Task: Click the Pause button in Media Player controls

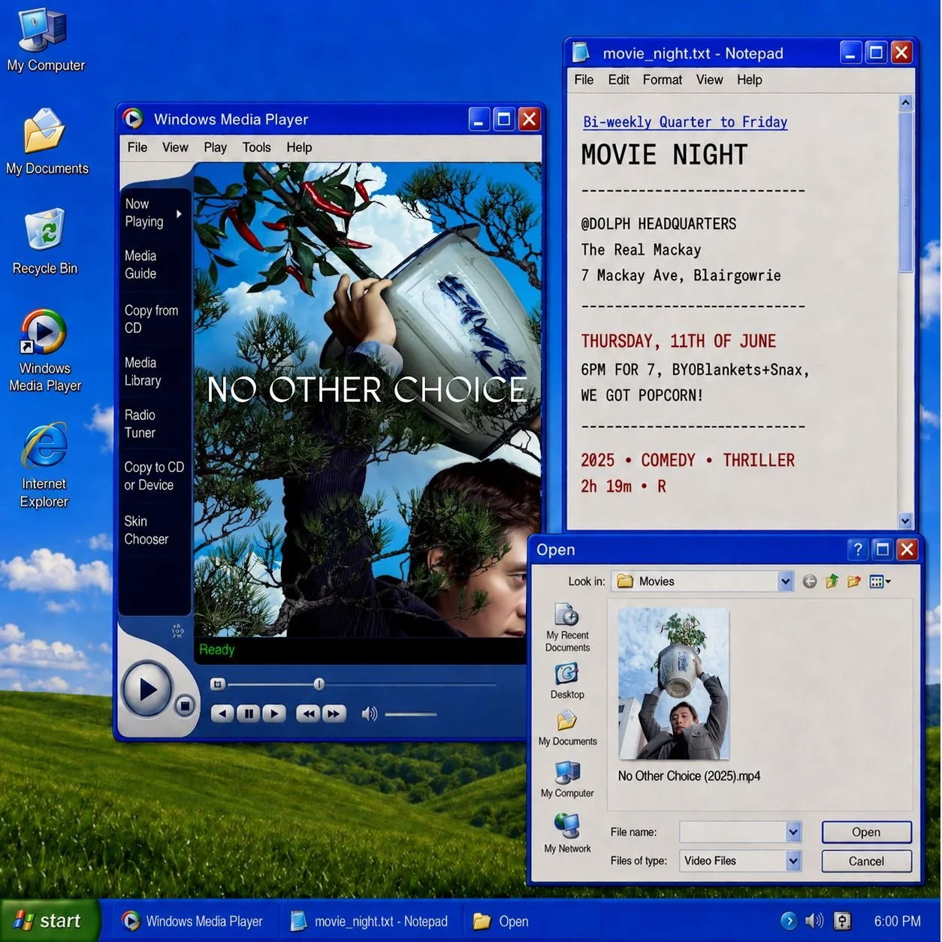Action: tap(249, 713)
